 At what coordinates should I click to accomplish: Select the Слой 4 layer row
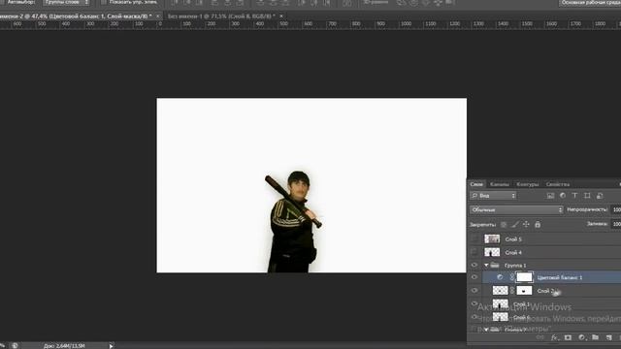pos(544,252)
